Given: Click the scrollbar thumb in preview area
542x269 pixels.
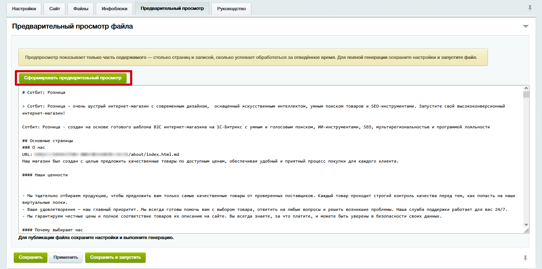Looking at the screenshot, I should pyautogui.click(x=526, y=94).
